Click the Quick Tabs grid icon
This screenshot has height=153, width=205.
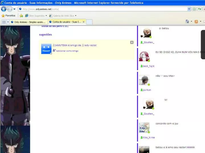(x=4, y=22)
